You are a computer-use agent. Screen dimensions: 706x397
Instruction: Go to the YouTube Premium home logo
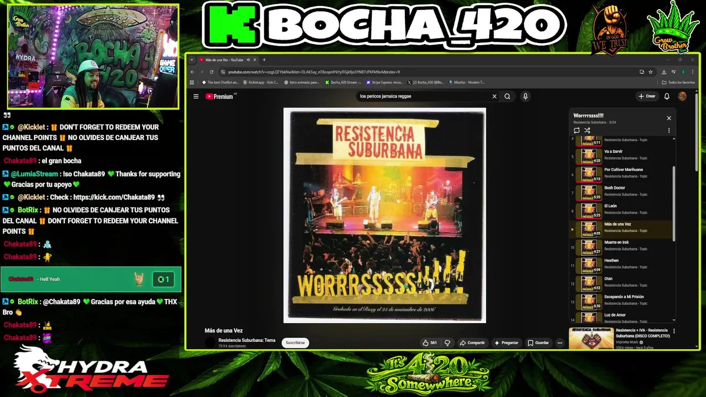point(219,96)
